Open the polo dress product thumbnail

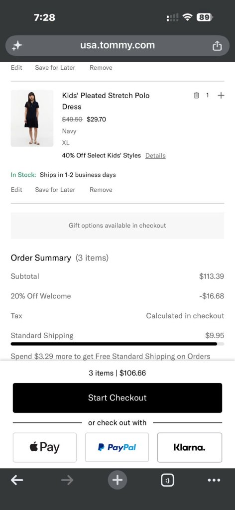click(32, 119)
